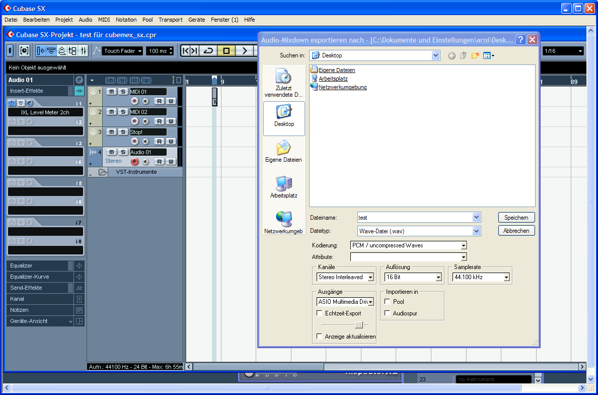Screen dimensions: 598x395
Task: Open the Ausgänge ASIO output dropdown
Action: [x=370, y=302]
